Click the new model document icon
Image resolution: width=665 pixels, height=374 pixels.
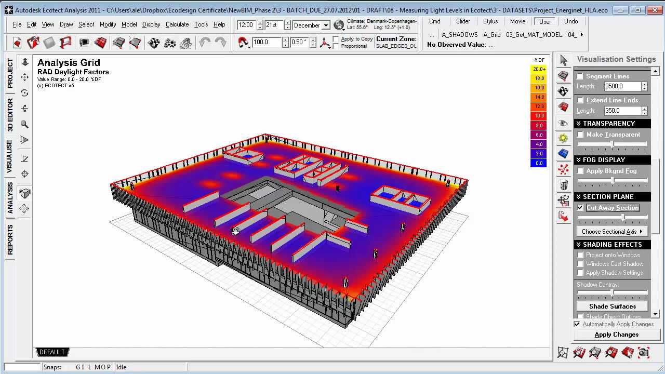17,43
